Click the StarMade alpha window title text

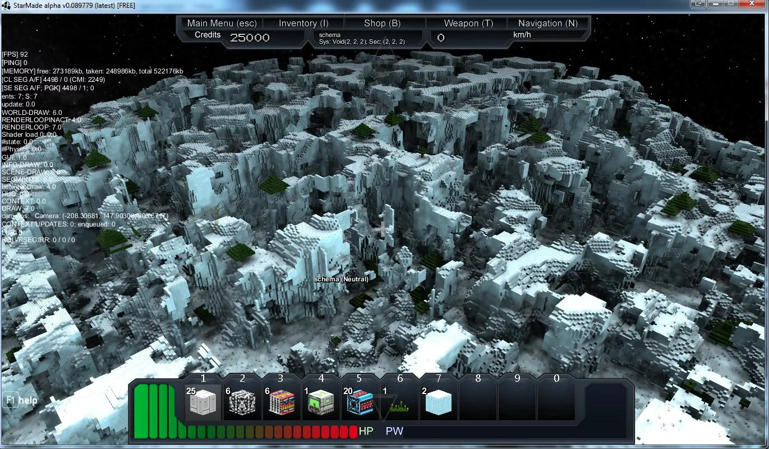click(75, 6)
